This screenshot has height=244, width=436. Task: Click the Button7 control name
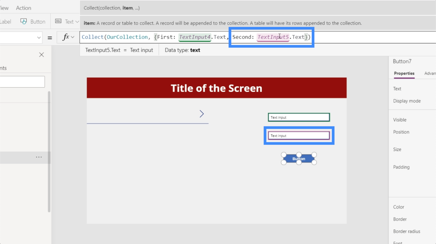[x=402, y=61]
